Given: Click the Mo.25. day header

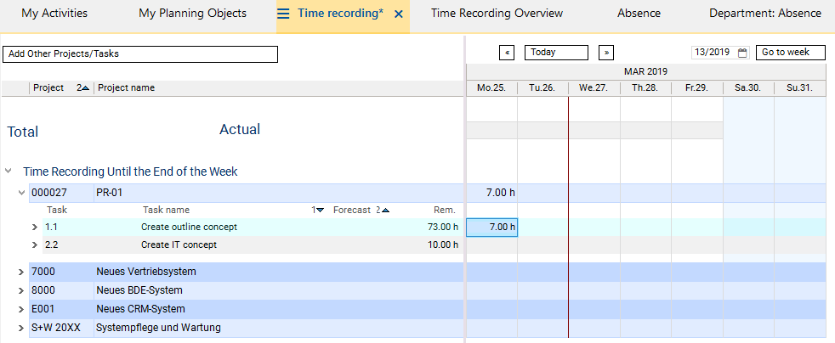Looking at the screenshot, I should tap(491, 88).
